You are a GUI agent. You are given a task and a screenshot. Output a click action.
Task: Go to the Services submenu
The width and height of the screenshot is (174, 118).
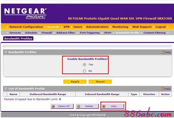tap(15, 33)
